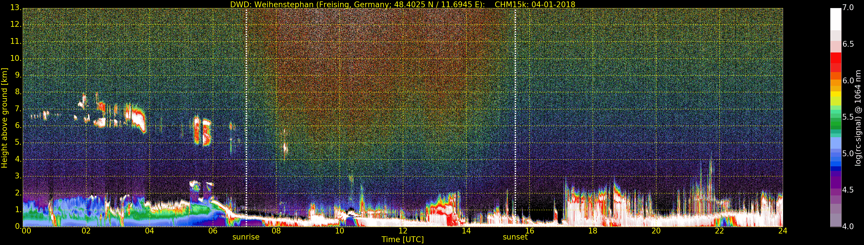Click the '00' tick on the time axis
Viewport: 864px width, 245px height.
[26, 231]
